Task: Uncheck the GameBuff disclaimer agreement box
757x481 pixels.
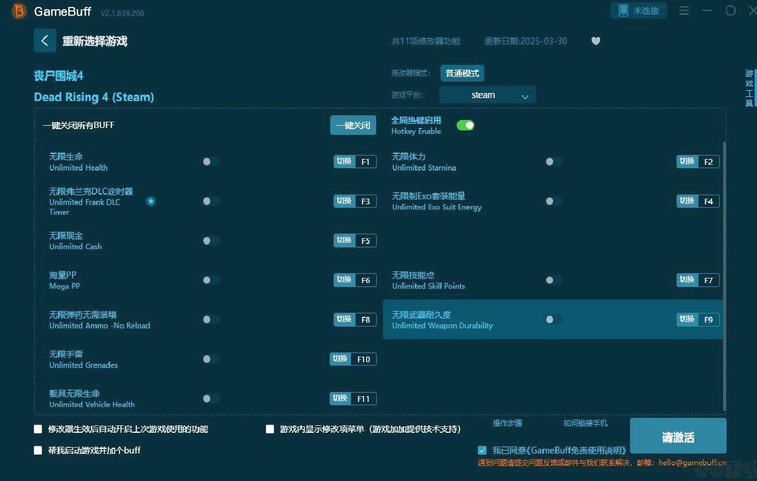Action: point(482,451)
